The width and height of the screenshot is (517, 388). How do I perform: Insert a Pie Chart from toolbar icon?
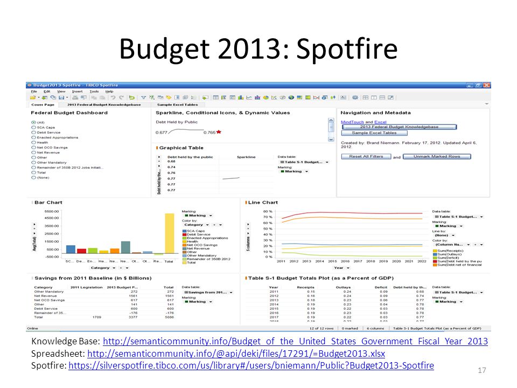click(266, 98)
